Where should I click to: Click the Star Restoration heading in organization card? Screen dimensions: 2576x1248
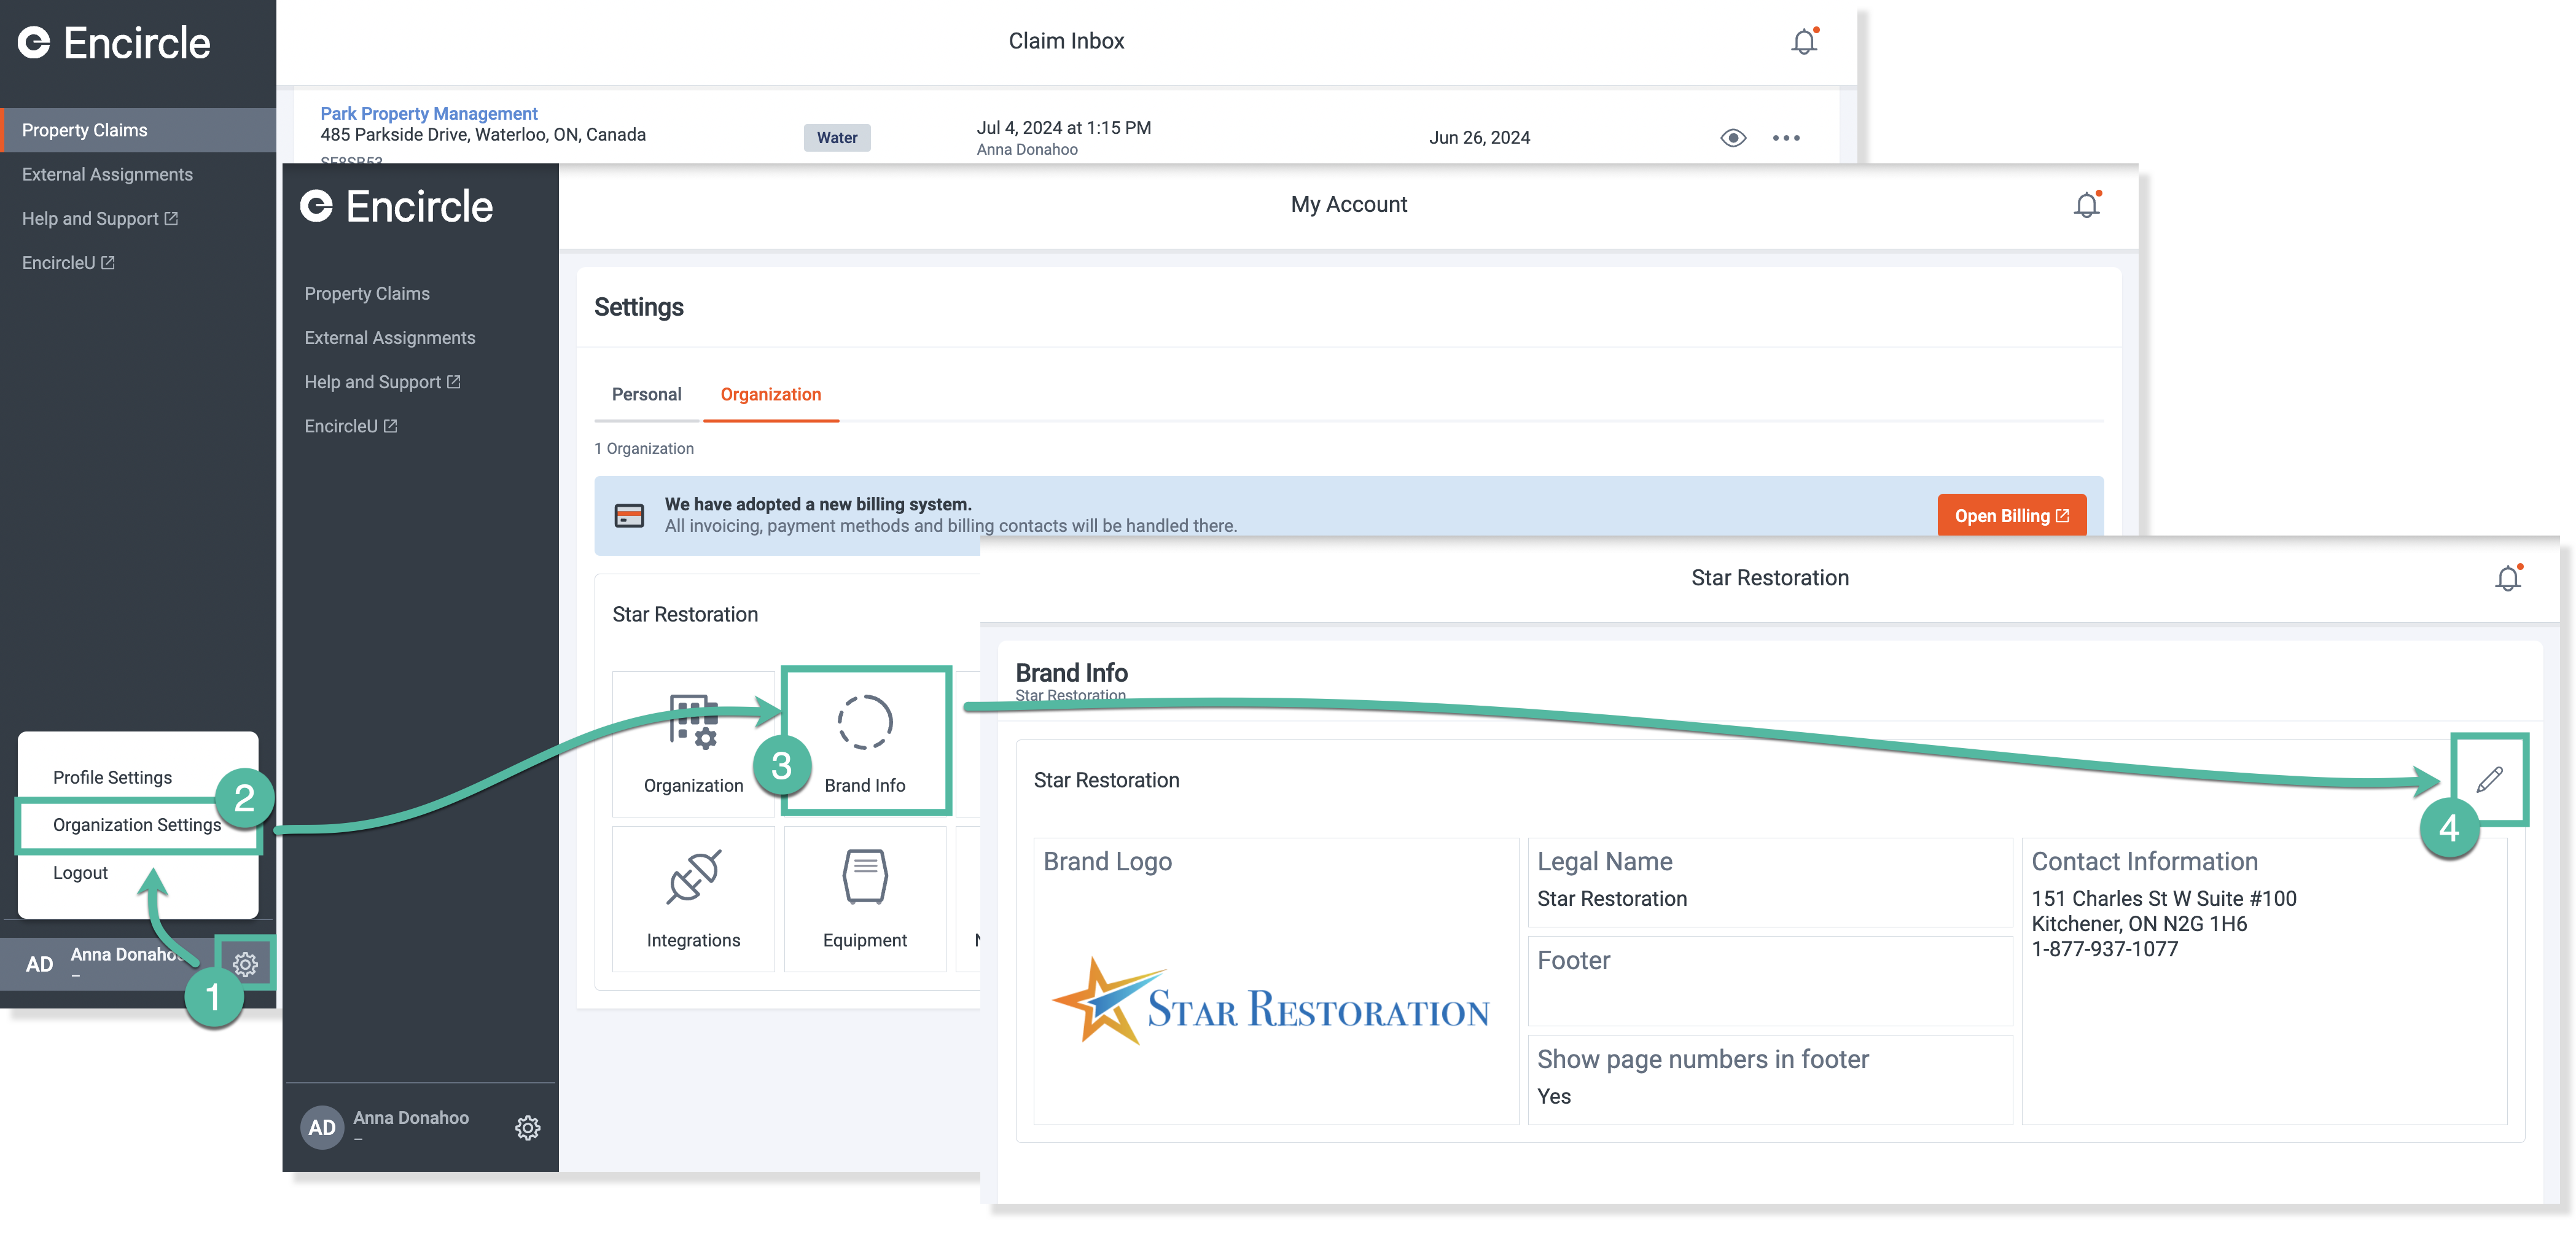click(685, 615)
